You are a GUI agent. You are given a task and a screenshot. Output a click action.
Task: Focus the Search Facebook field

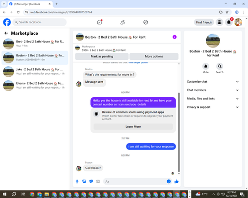click(40, 22)
